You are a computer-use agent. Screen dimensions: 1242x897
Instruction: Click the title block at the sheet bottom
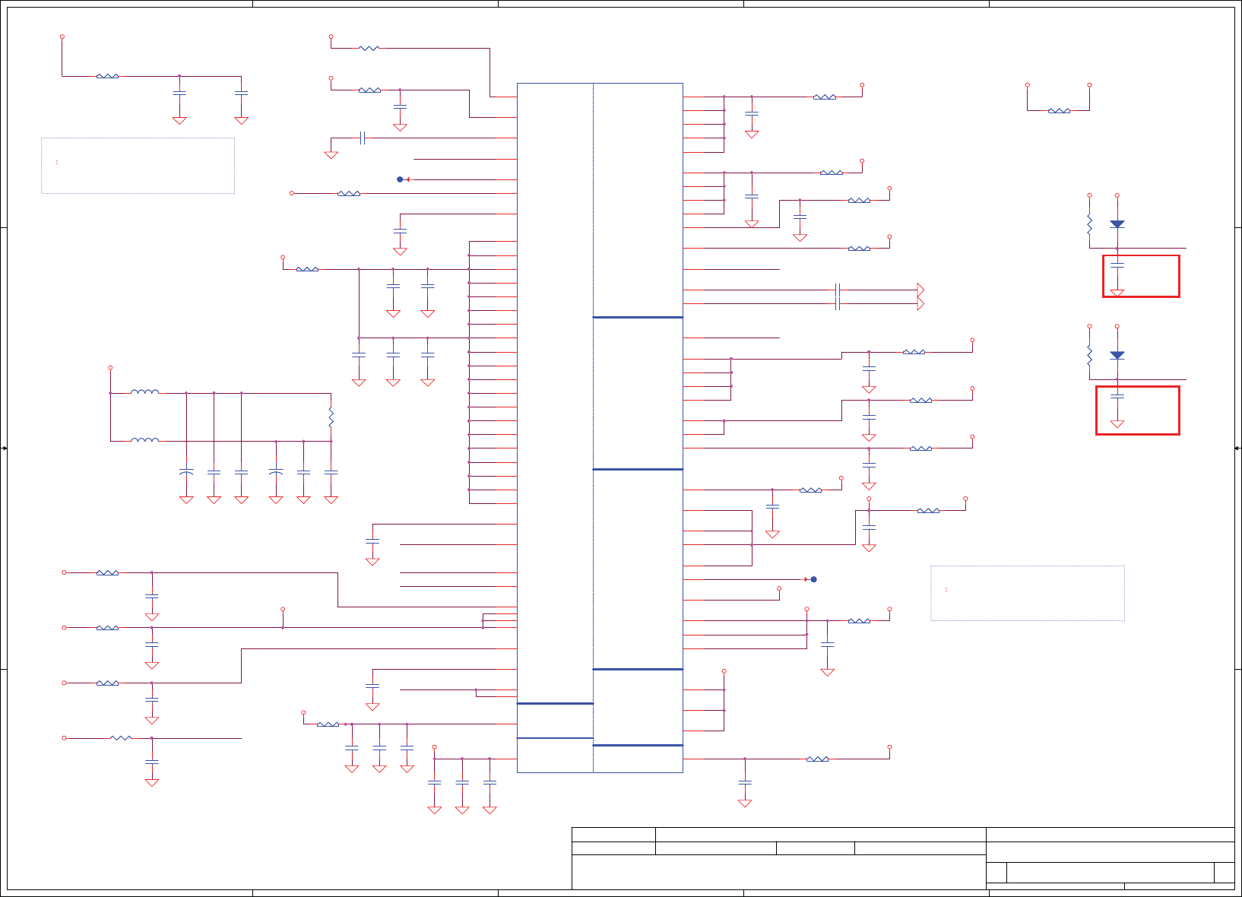[x=903, y=858]
